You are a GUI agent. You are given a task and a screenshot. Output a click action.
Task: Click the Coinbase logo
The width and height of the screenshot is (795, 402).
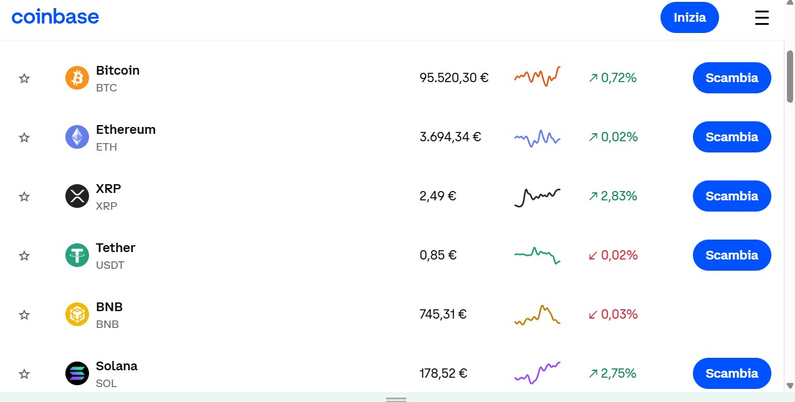(x=55, y=17)
